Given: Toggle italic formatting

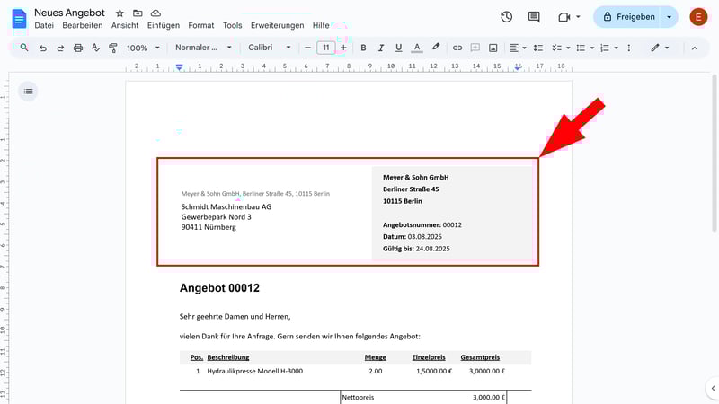Looking at the screenshot, I should [x=381, y=48].
